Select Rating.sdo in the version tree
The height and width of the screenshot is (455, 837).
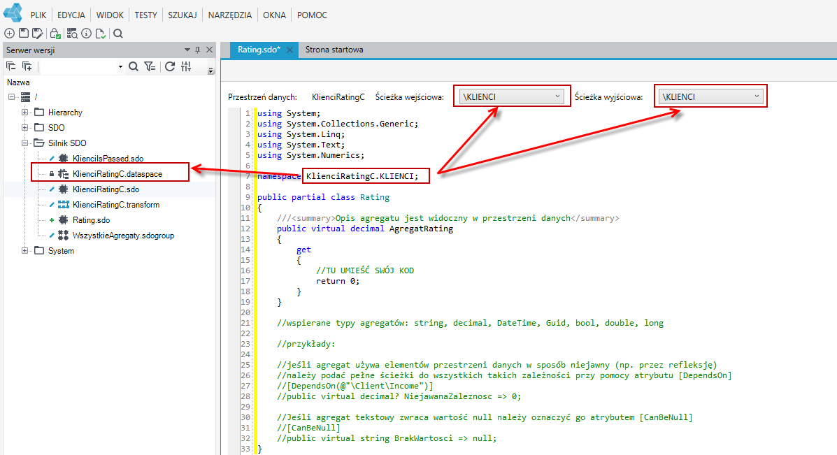tap(92, 219)
